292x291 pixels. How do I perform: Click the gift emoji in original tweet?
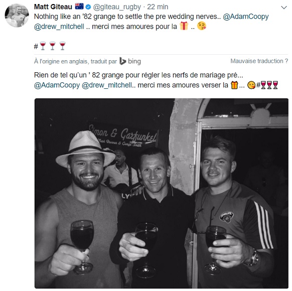point(184,26)
